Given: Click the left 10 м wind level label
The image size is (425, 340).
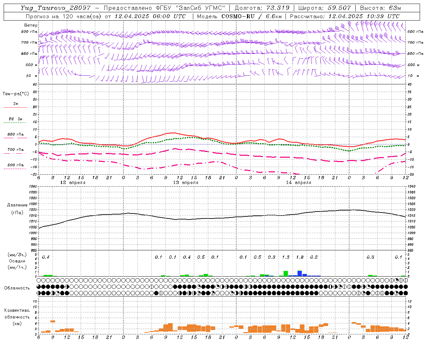Looking at the screenshot, I should point(32,76).
